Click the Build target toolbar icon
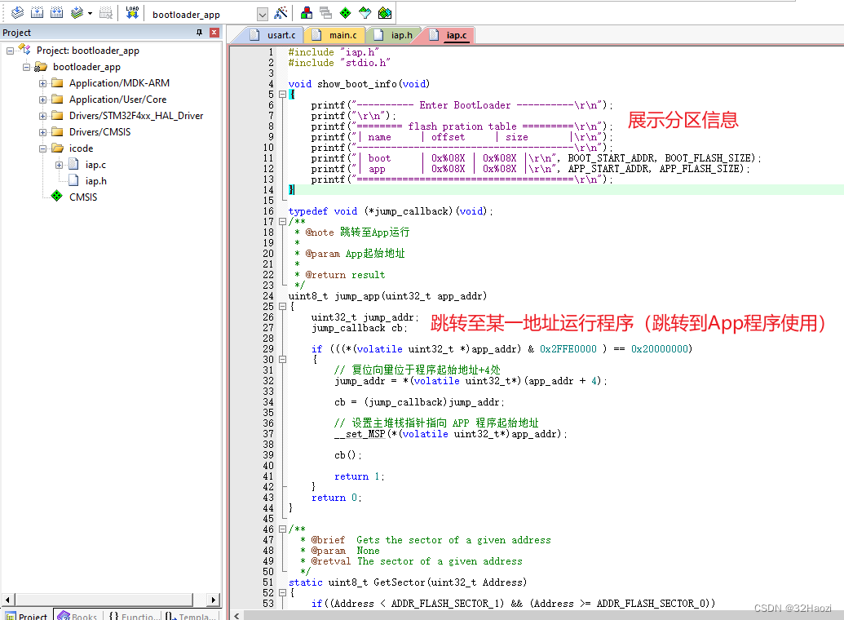Image resolution: width=844 pixels, height=620 pixels. point(37,13)
